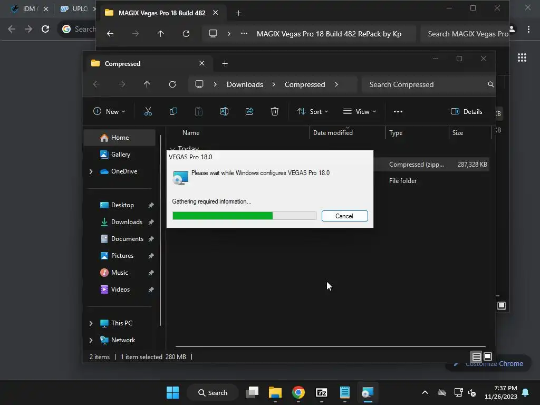Screen dimensions: 540x405
Task: Open Music quick access folder
Action: click(119, 273)
